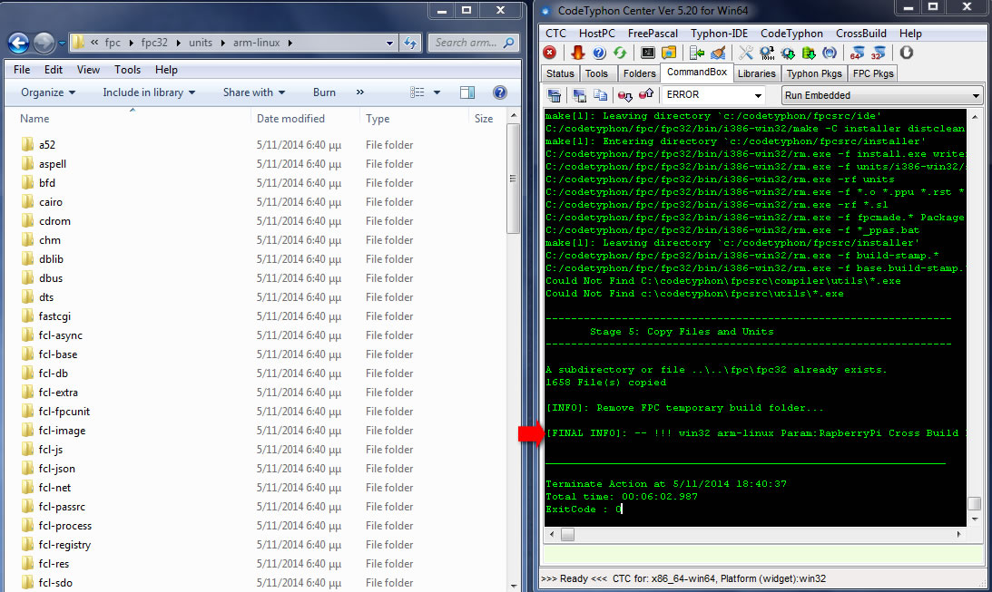992x592 pixels.
Task: Click the Explorer forward arrow button
Action: (44, 43)
